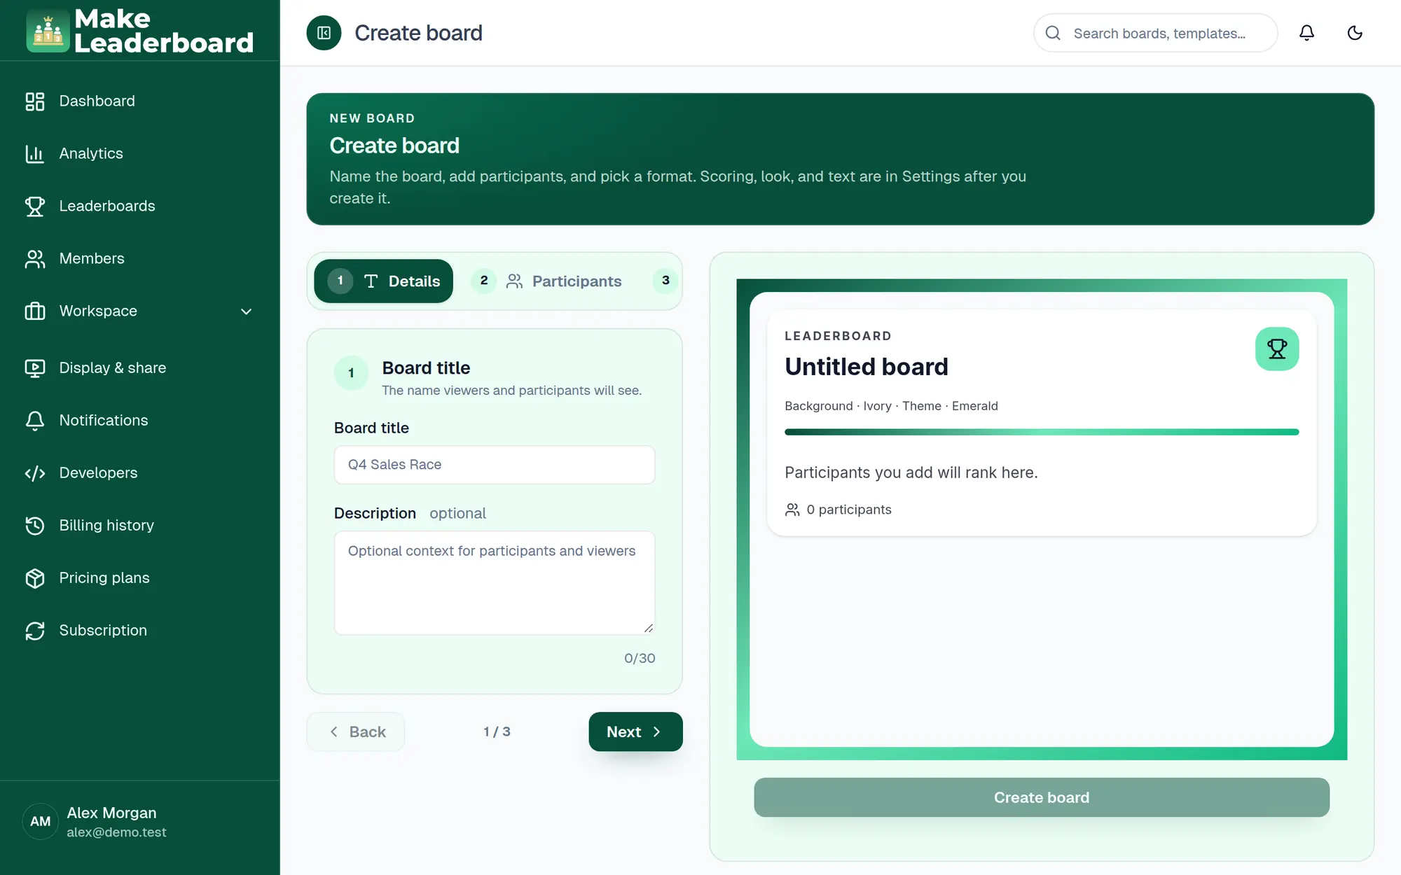The image size is (1401, 875).
Task: Switch to the Participants step tab
Action: point(547,281)
